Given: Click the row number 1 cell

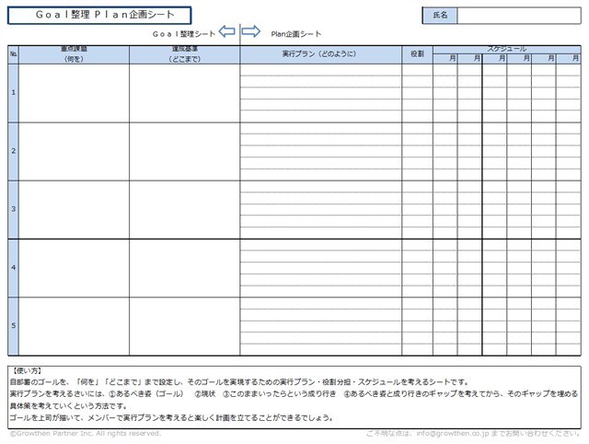Looking at the screenshot, I should [x=13, y=92].
